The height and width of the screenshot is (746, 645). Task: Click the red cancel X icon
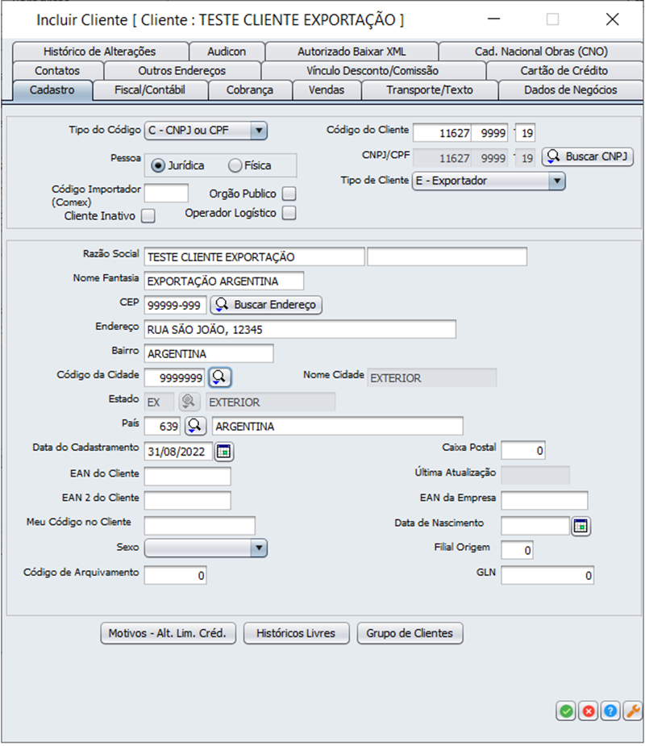[589, 711]
